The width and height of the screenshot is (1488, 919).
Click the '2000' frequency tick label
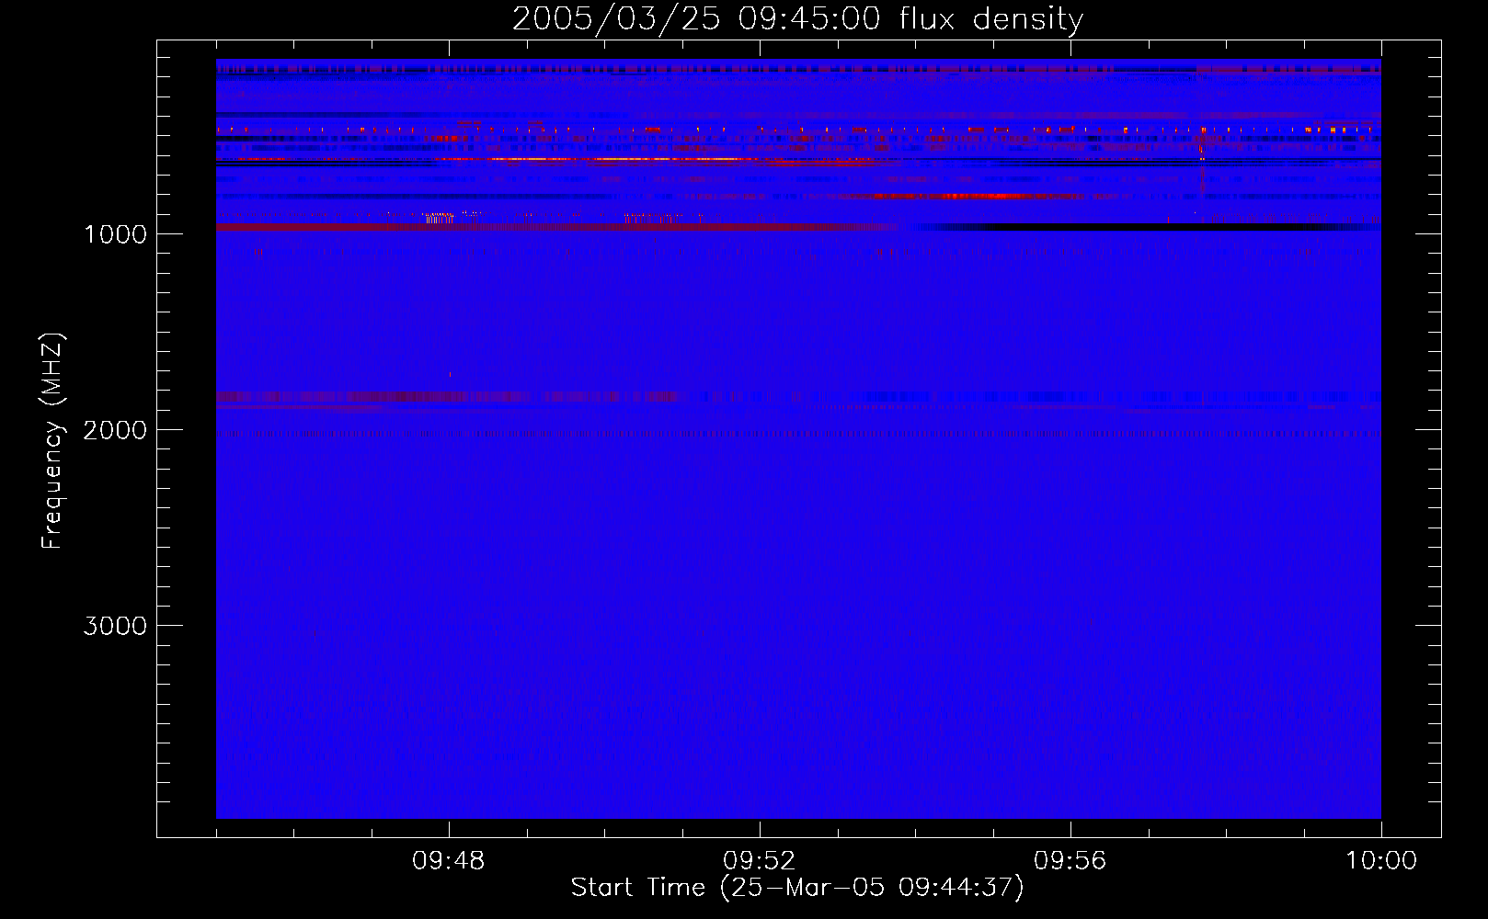115,430
